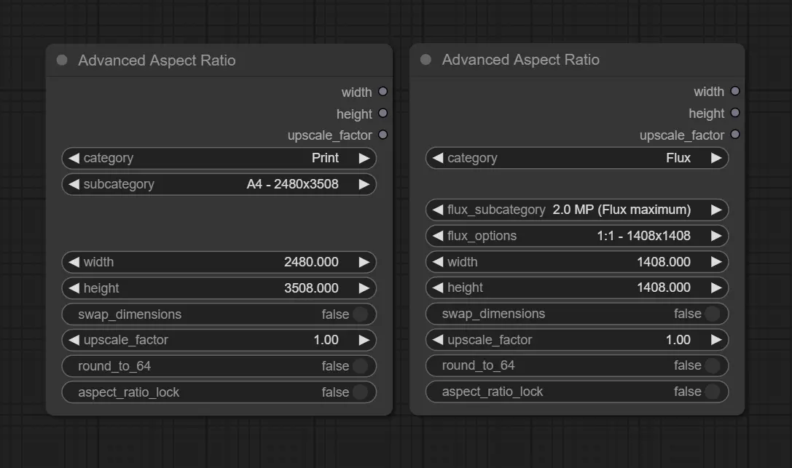Click left node's width output port
792x468 pixels.
coord(383,92)
